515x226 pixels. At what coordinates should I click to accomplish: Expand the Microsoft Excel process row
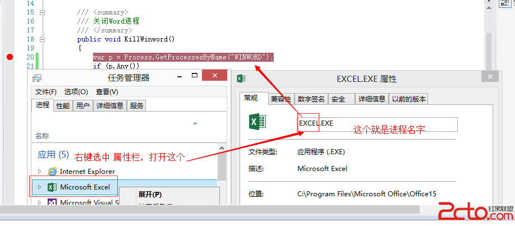40,187
